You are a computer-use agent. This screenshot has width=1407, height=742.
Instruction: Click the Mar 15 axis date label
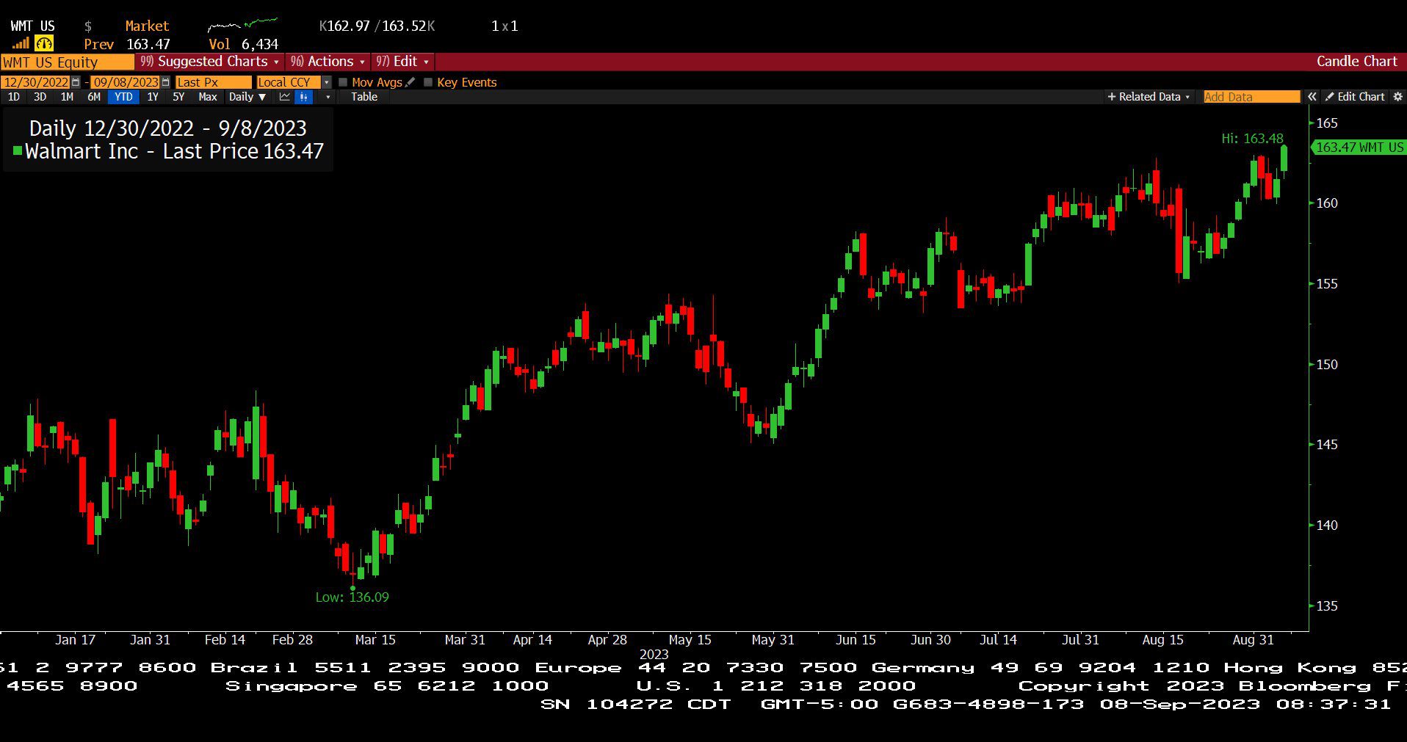(375, 640)
